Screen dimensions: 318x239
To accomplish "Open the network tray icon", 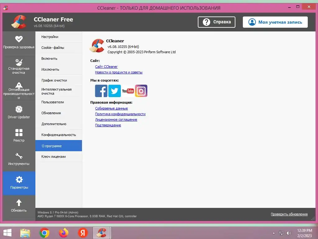I will click(281, 233).
